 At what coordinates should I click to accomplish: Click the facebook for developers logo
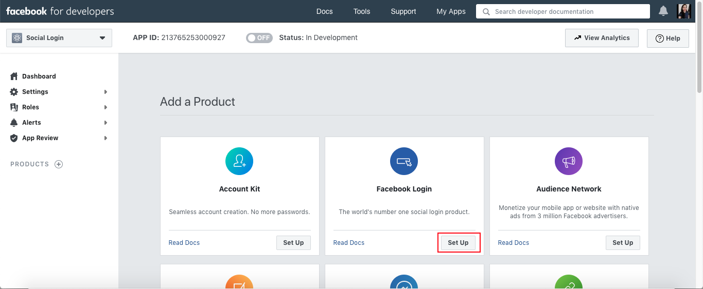coord(60,11)
